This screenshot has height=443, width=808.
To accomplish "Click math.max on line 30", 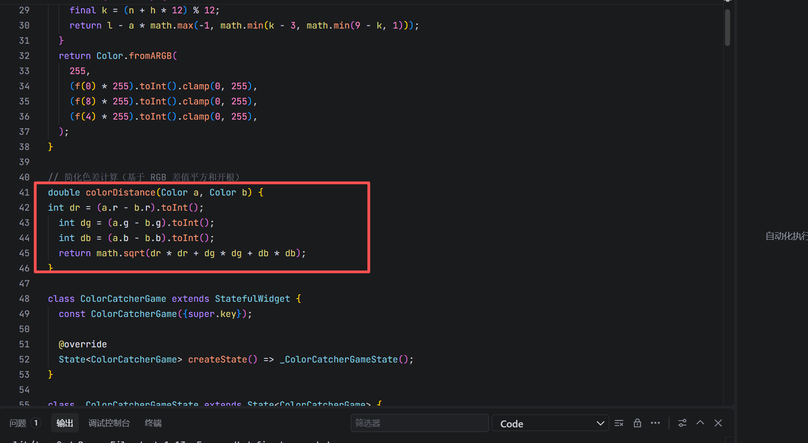I will click(172, 25).
